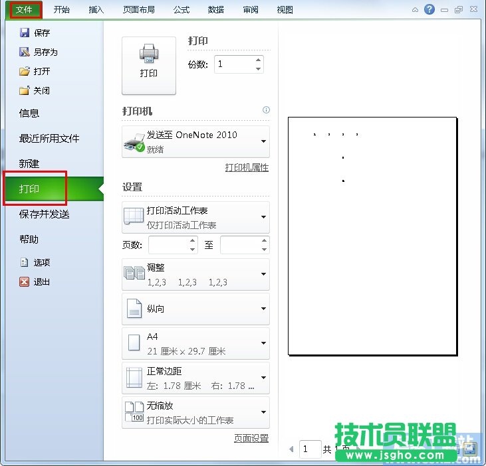Click the Save As icon
This screenshot has height=466, width=486.
click(25, 52)
